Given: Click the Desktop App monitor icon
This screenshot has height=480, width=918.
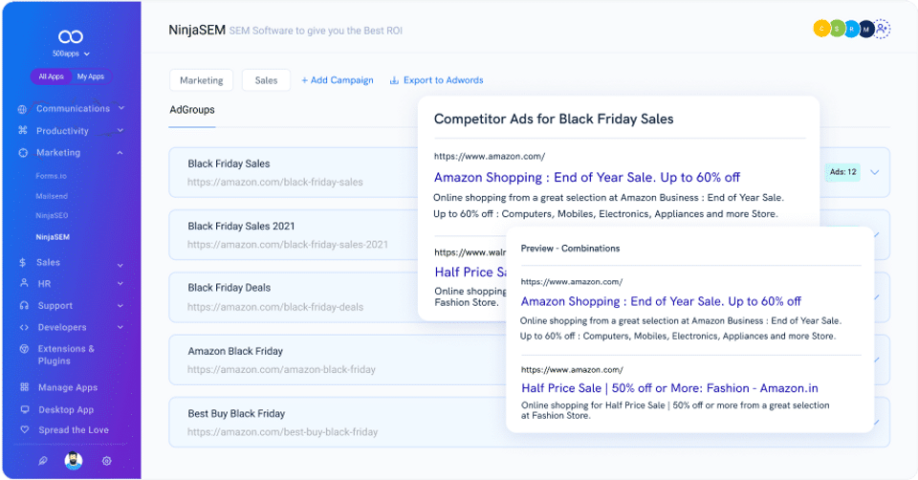Looking at the screenshot, I should [25, 409].
